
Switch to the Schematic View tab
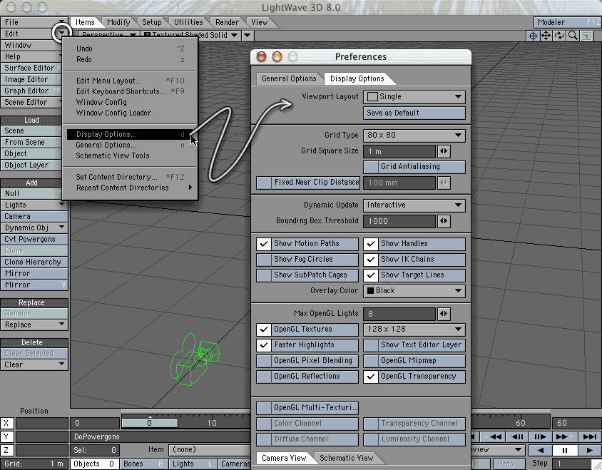coord(347,458)
